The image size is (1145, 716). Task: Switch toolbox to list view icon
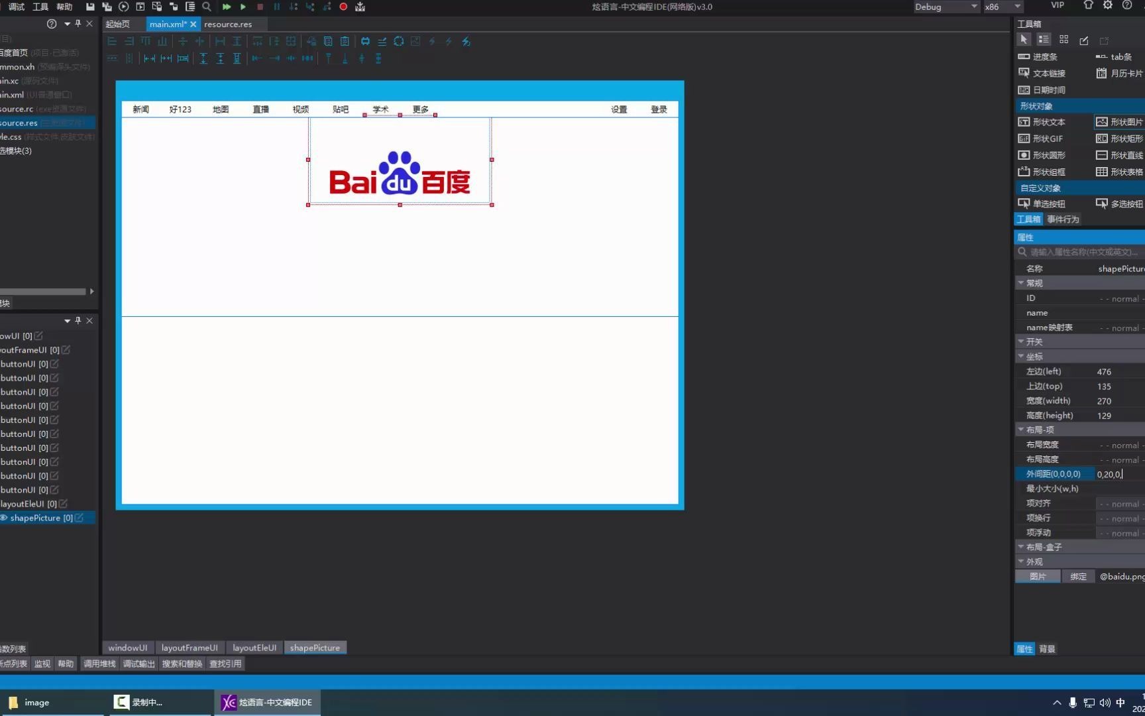click(1044, 40)
